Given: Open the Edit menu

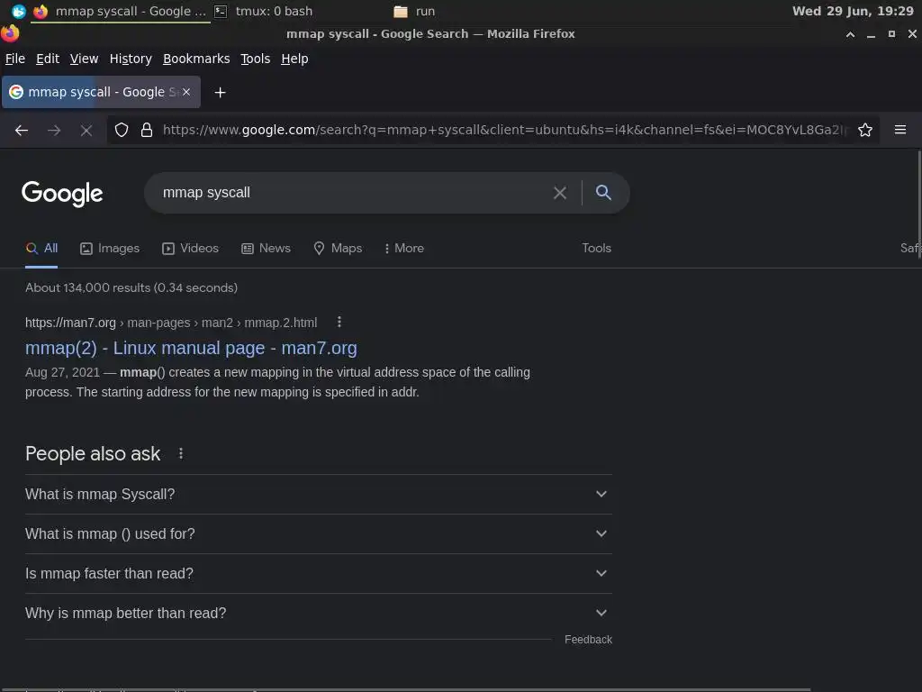Looking at the screenshot, I should (x=48, y=59).
